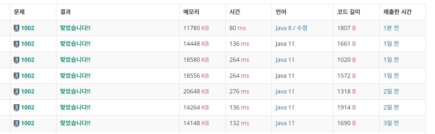Click the tier badge icon in the 18556 KB row
The height and width of the screenshot is (134, 435).
pos(17,76)
